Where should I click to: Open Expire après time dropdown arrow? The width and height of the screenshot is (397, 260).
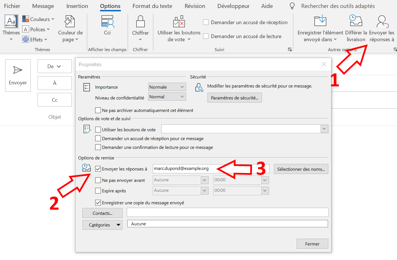(265, 191)
